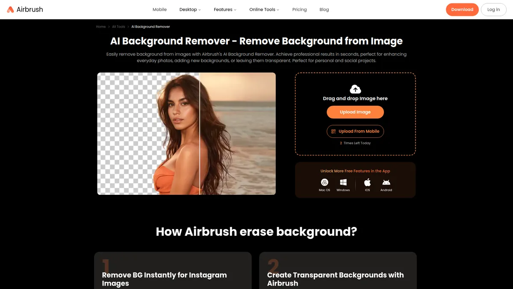Click the before-after comparison divider
Viewport: 513px width, 289px height.
pyautogui.click(x=200, y=134)
